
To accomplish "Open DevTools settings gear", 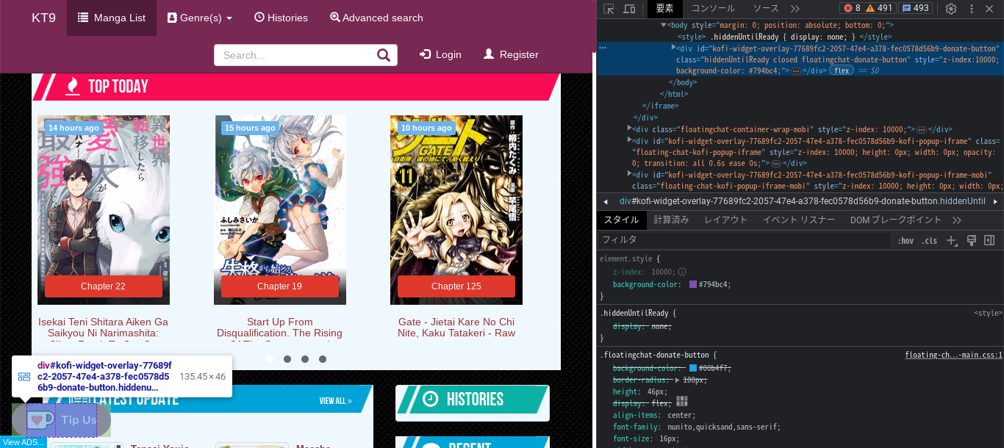I will [x=950, y=8].
